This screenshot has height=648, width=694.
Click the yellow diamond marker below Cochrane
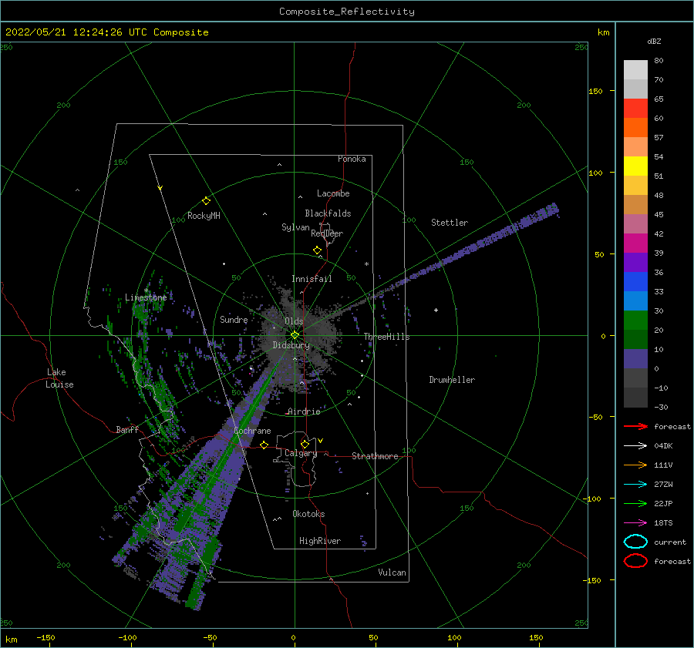point(264,445)
